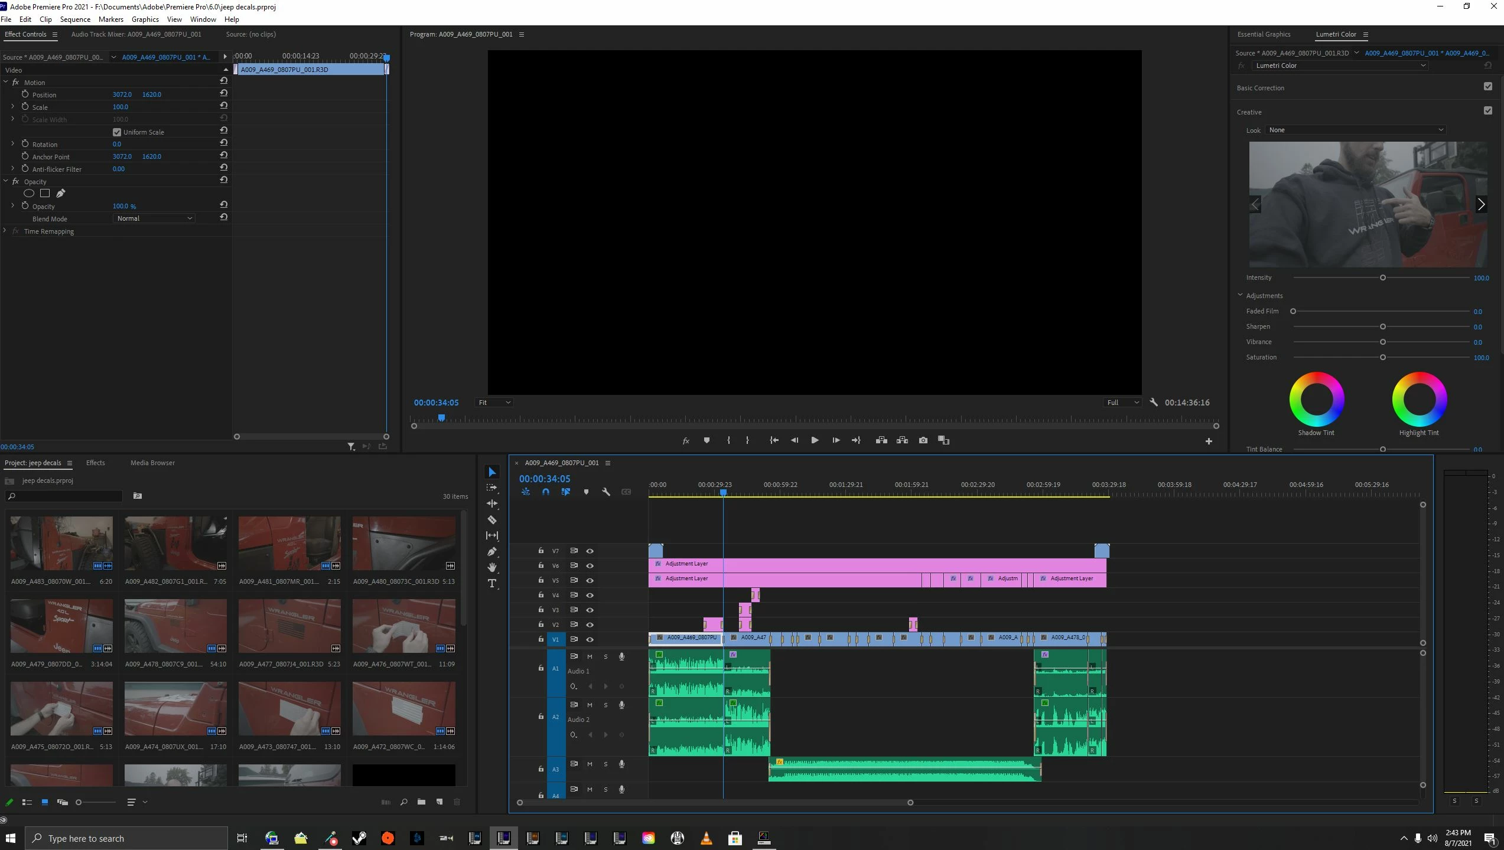
Task: Open Blend Mode Normal dropdown
Action: coord(154,218)
